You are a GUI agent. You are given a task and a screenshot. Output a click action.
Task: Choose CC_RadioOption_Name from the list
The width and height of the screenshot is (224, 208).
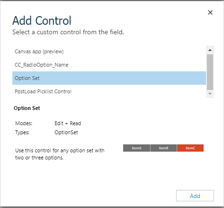tap(109, 65)
